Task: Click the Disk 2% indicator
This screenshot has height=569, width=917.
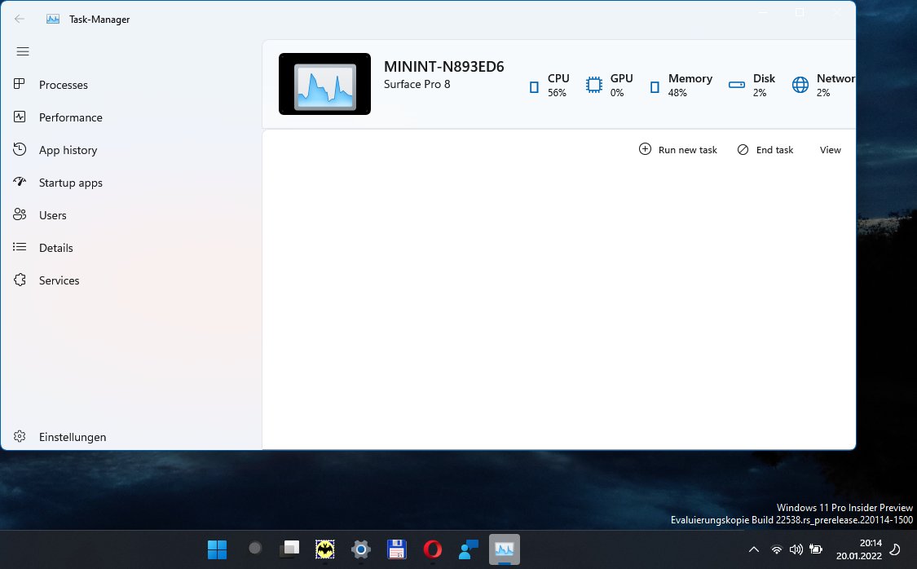Action: [752, 86]
